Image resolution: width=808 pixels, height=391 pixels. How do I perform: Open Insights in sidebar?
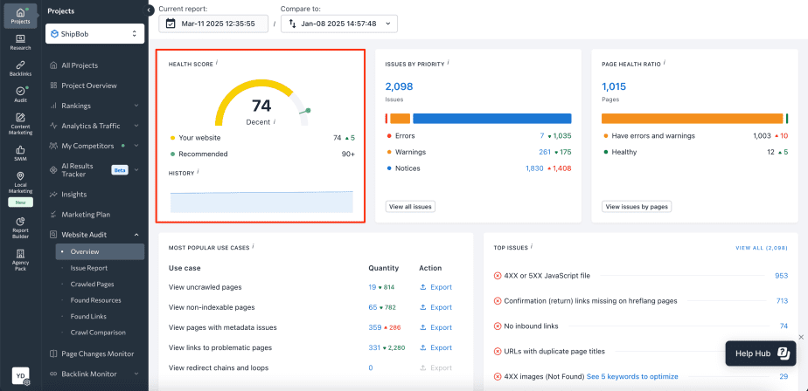73,195
